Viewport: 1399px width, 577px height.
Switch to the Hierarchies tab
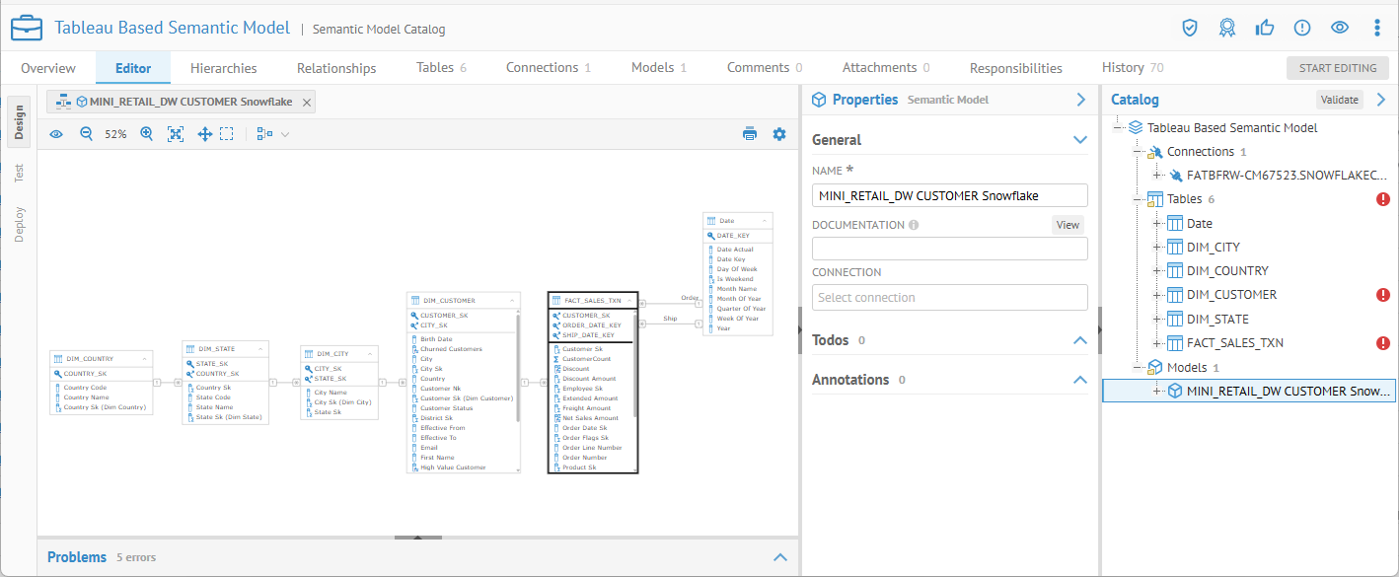tap(223, 68)
